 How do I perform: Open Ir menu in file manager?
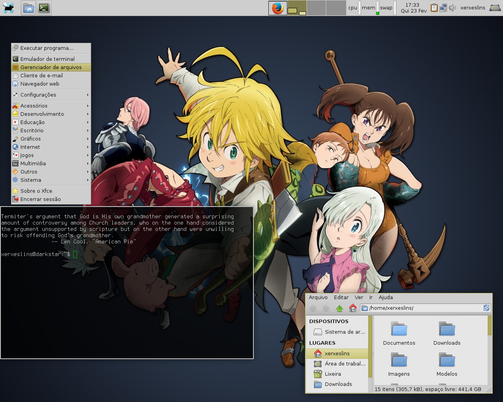(x=371, y=297)
